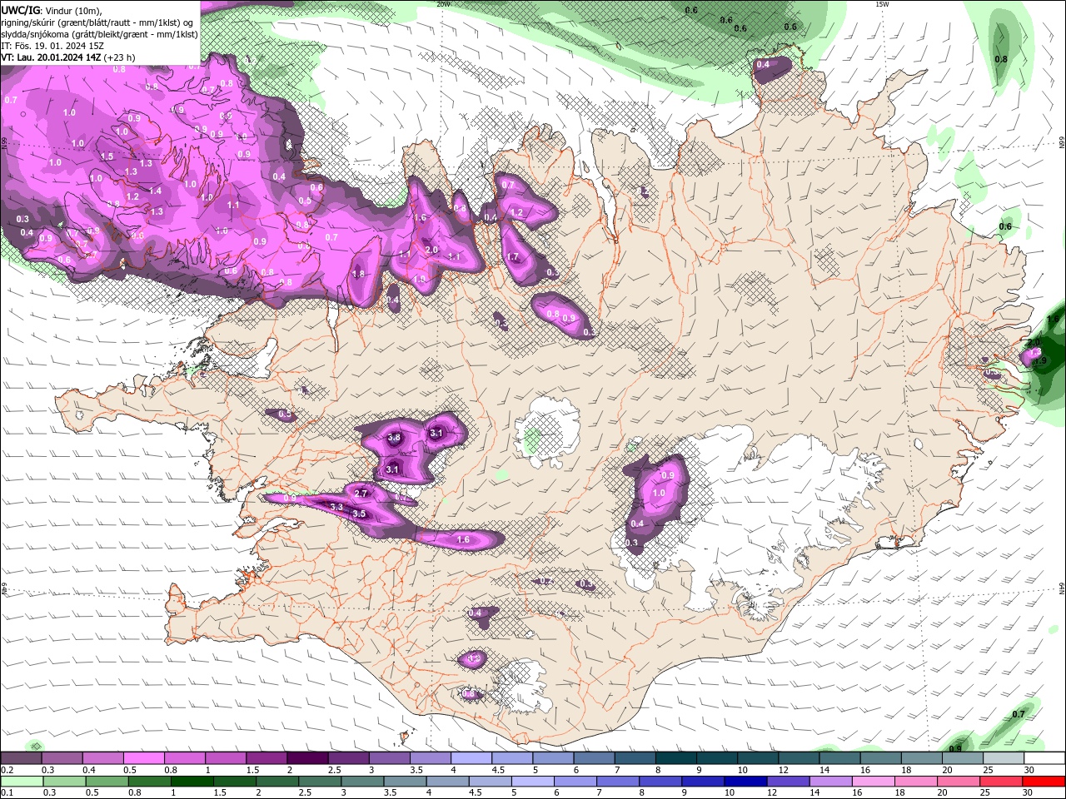Pick light gray swatch between 25 and 30, top legend
Image resolution: width=1066 pixels, height=799 pixels.
tap(1004, 758)
